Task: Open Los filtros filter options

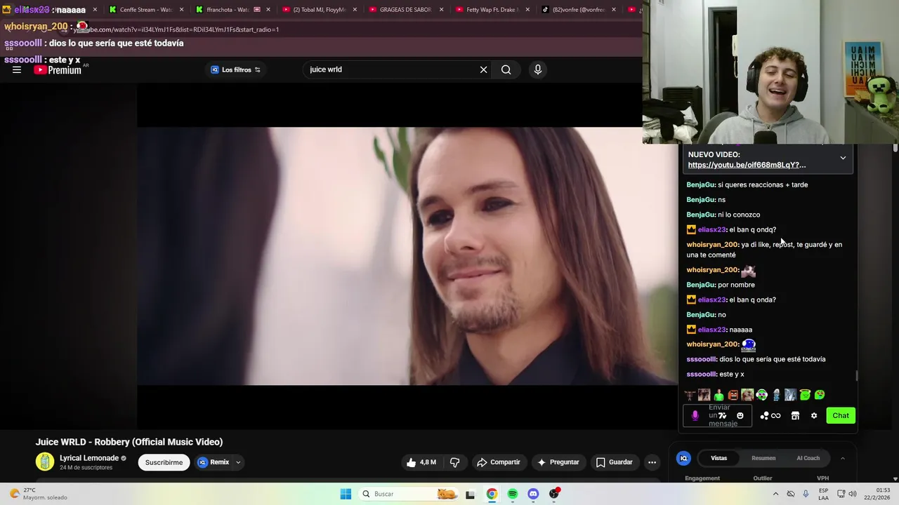Action: [235, 69]
